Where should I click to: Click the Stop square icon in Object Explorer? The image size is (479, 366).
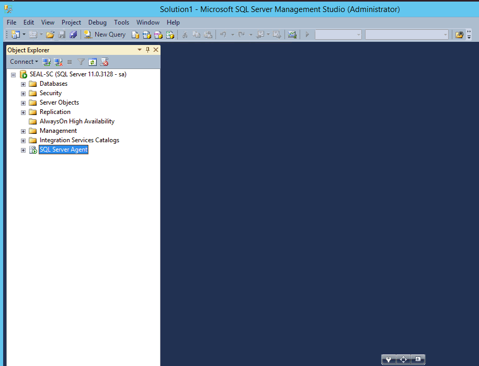coord(70,62)
